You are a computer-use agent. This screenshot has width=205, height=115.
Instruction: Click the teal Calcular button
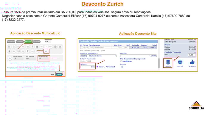click(x=59, y=74)
